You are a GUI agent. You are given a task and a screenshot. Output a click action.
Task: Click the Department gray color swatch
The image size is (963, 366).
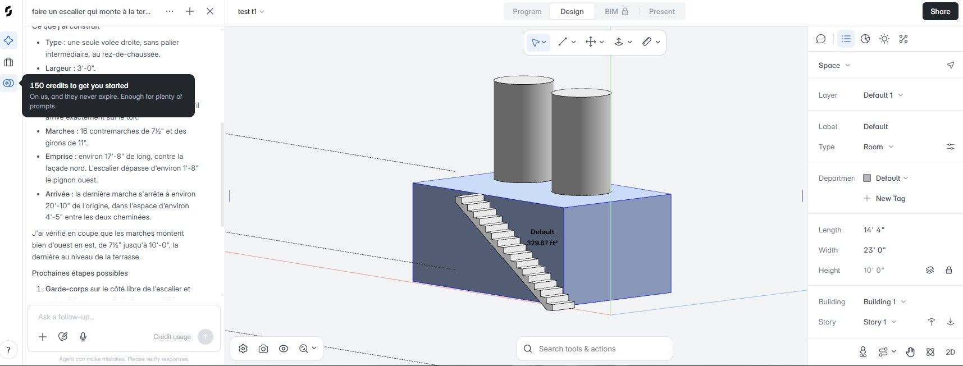(x=867, y=179)
